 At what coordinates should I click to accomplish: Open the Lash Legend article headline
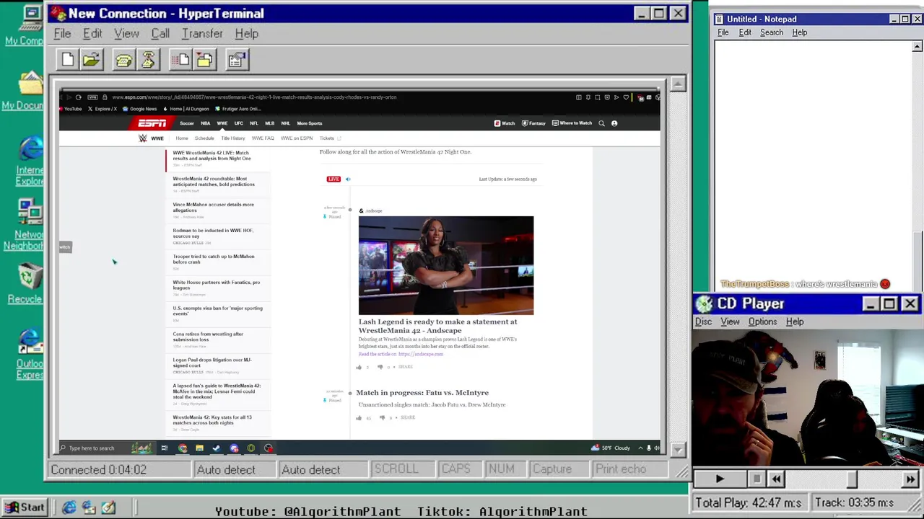coord(437,326)
